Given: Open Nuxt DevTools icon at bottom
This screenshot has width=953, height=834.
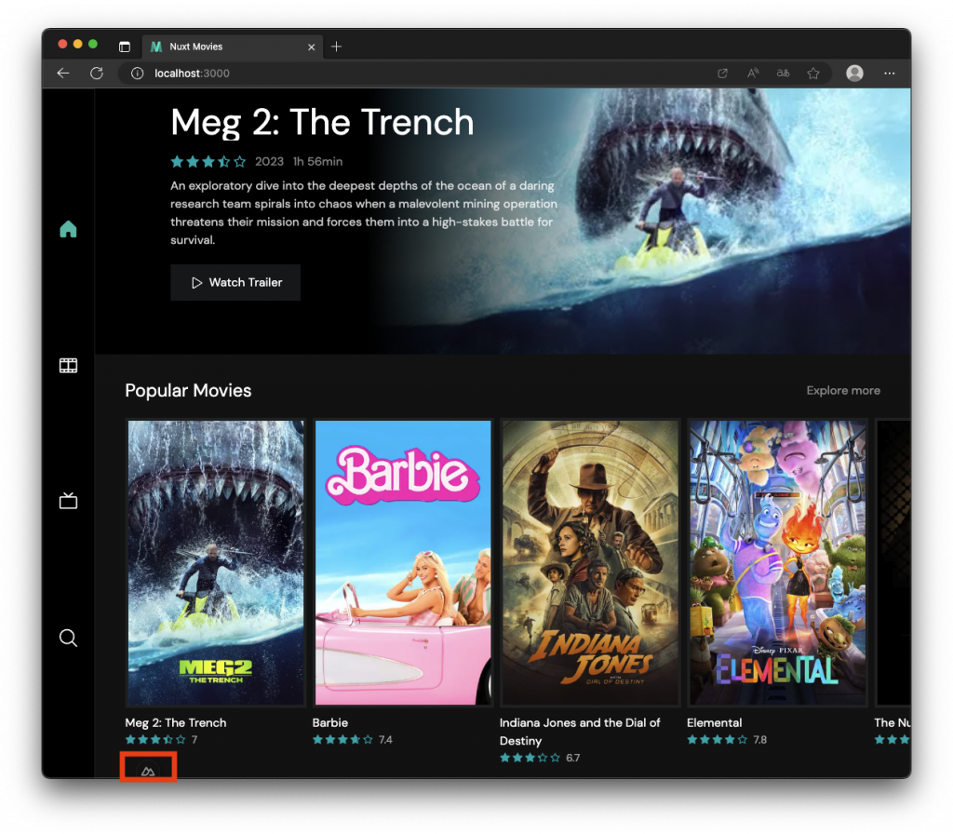Looking at the screenshot, I should coord(148,771).
